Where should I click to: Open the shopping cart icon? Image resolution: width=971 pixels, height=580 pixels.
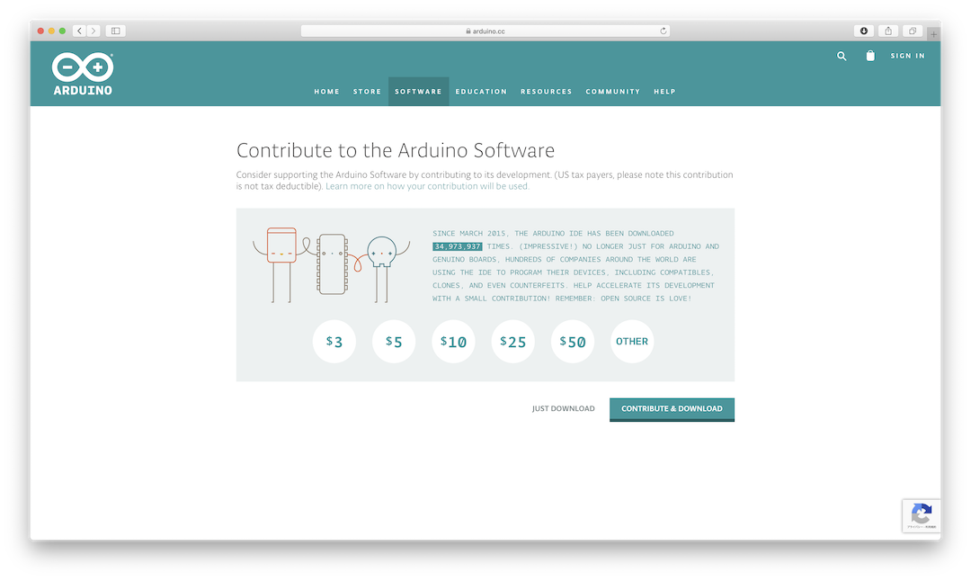click(869, 56)
